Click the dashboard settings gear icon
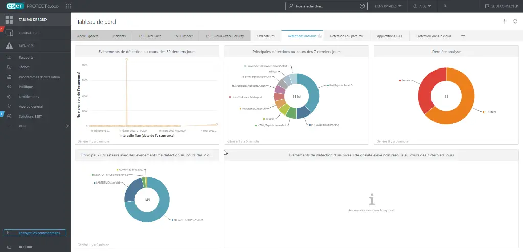This screenshot has height=252, width=523. pos(504,21)
